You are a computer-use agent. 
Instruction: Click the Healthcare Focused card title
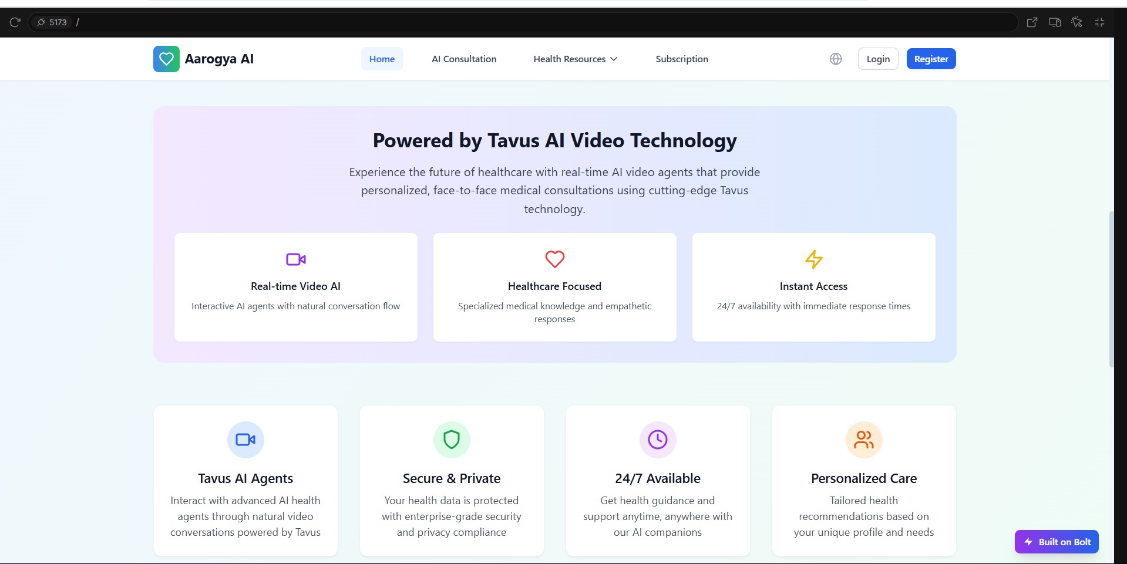(x=555, y=286)
